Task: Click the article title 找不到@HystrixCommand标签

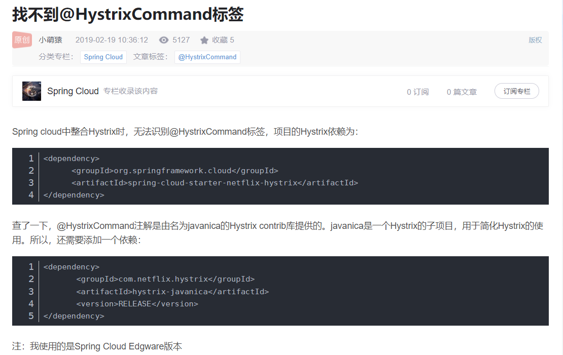Action: (x=128, y=15)
